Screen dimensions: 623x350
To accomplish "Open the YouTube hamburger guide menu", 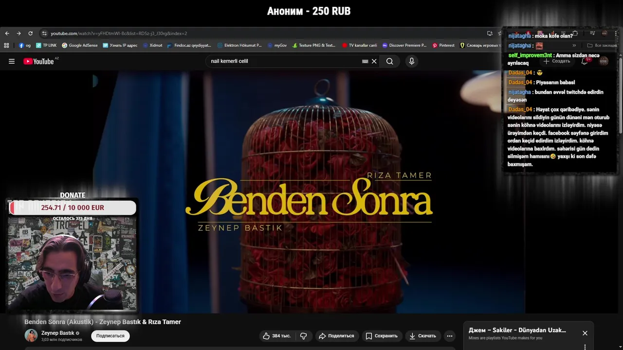I will point(12,61).
